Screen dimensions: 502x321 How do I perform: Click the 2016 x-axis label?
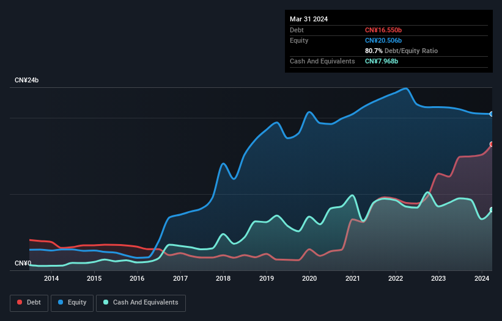[137, 278]
